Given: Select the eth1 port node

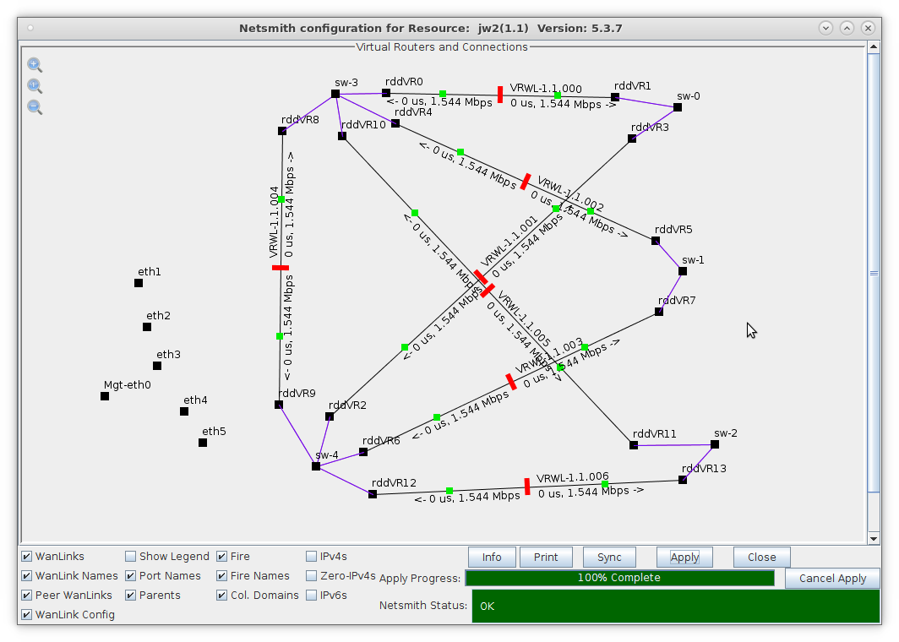Looking at the screenshot, I should [x=139, y=283].
